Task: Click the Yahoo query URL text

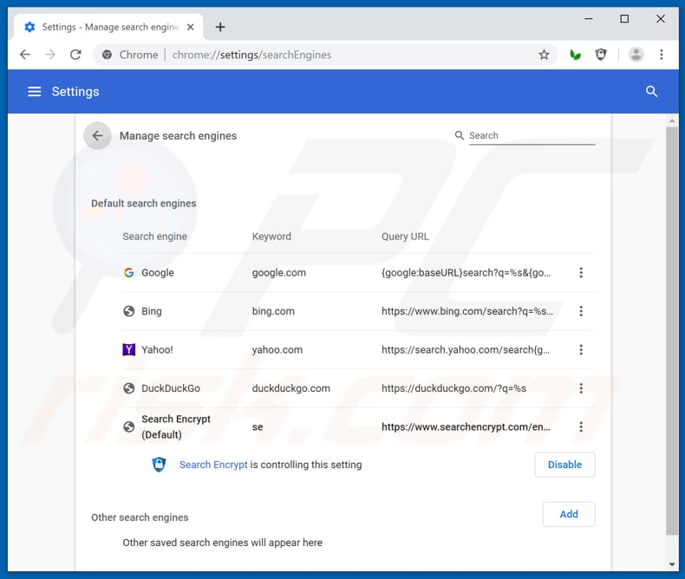Action: point(466,350)
